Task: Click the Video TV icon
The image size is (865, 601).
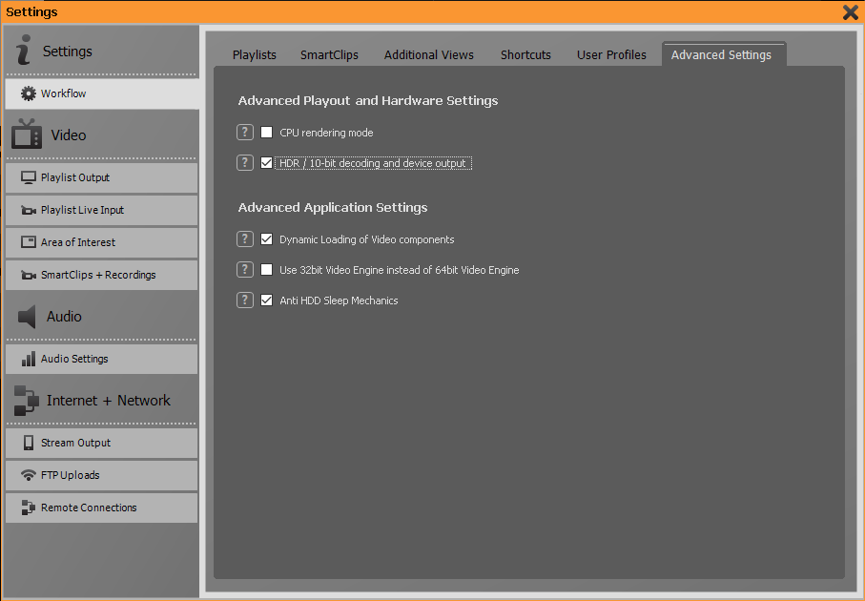Action: (x=27, y=134)
